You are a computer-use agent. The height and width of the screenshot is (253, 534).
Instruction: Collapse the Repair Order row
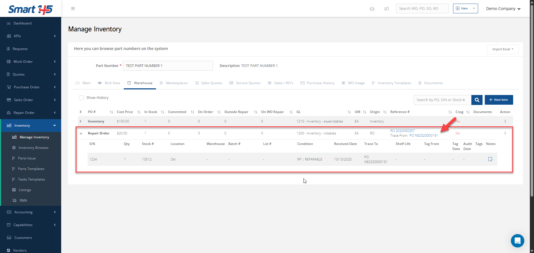click(81, 134)
